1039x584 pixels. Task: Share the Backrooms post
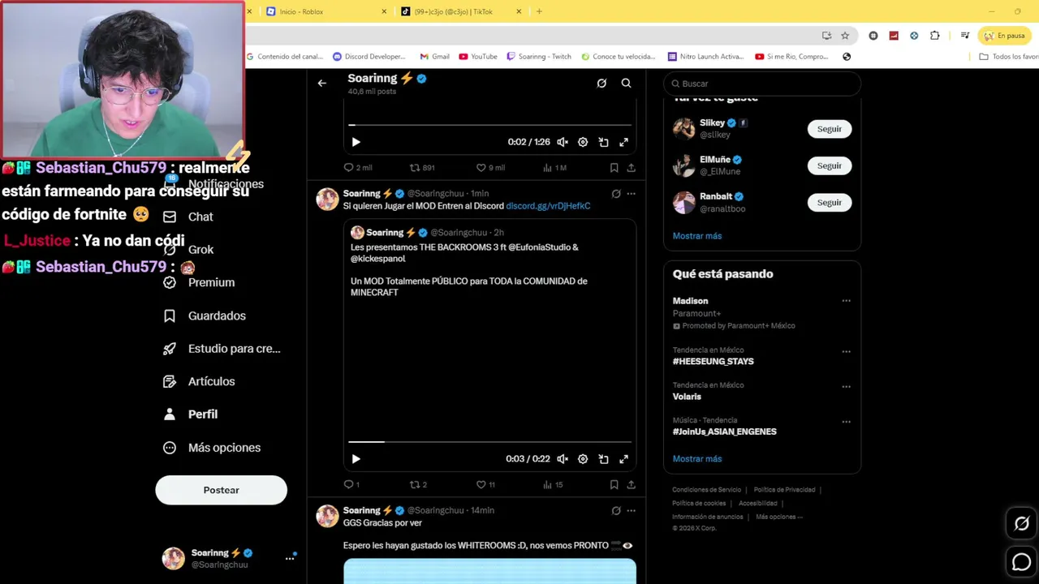(631, 485)
